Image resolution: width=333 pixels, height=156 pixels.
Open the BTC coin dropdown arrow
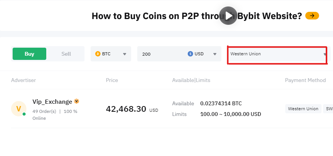tap(125, 54)
